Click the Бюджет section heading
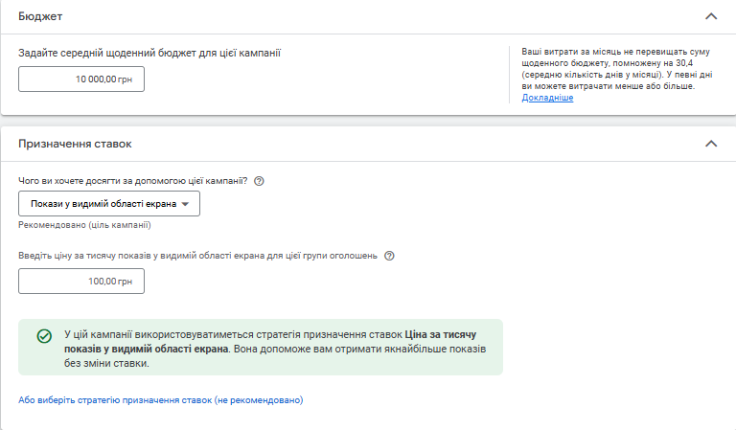 pyautogui.click(x=39, y=16)
